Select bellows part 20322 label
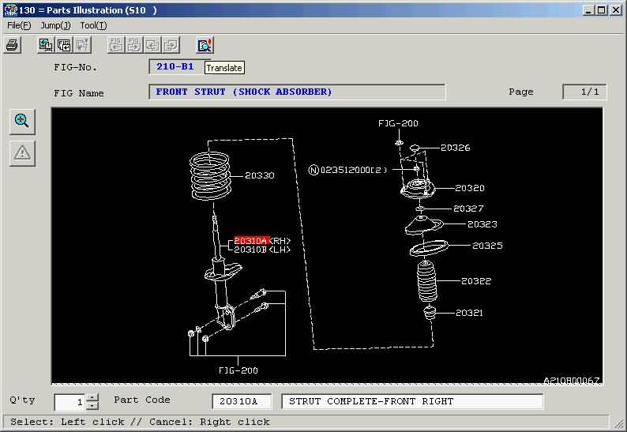The image size is (627, 432). pos(476,281)
